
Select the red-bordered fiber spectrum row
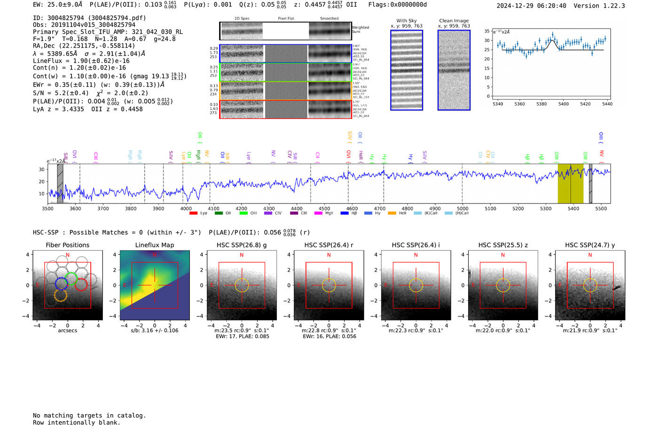285,110
